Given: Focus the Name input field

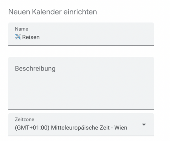Looking at the screenshot, I should [x=81, y=34].
